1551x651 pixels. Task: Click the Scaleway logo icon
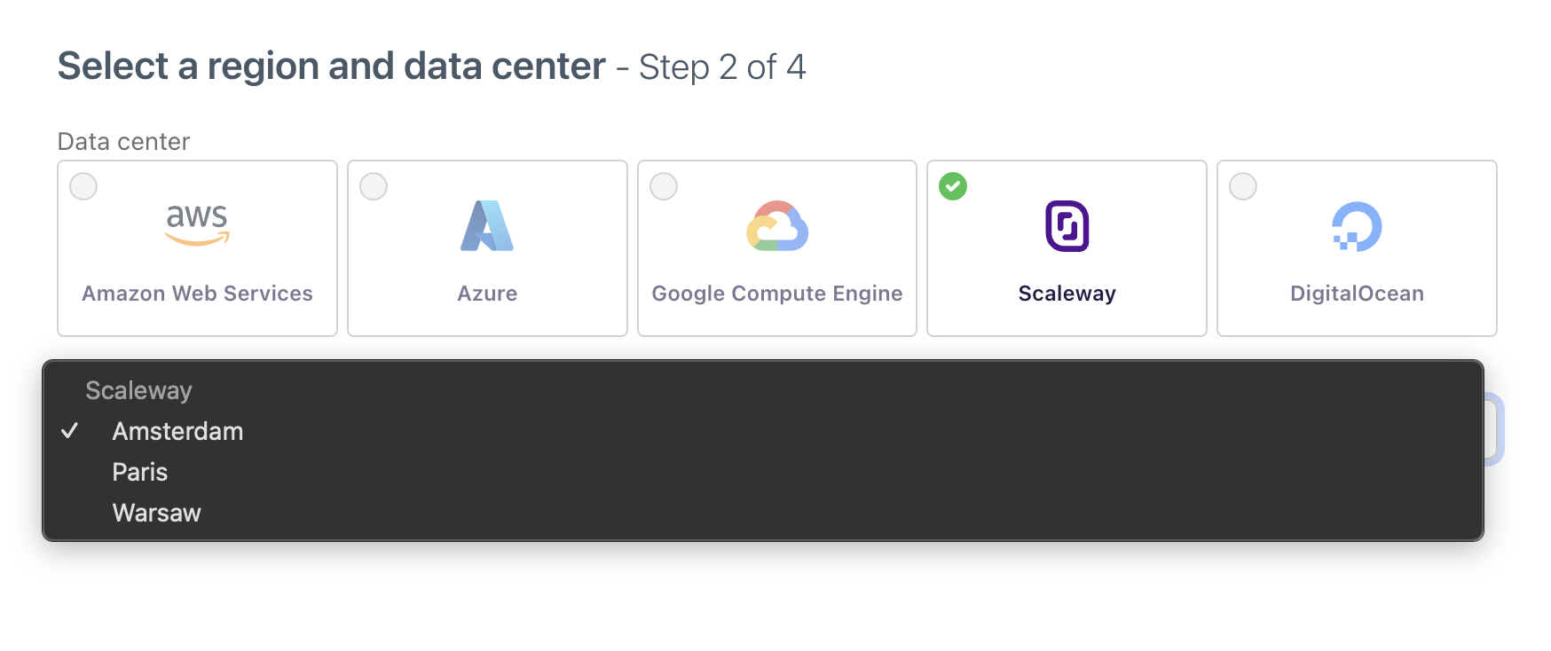tap(1067, 226)
